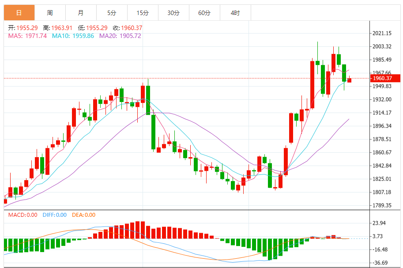Click the 1878.51 price axis label
This screenshot has height=268, width=403.
[x=382, y=139]
